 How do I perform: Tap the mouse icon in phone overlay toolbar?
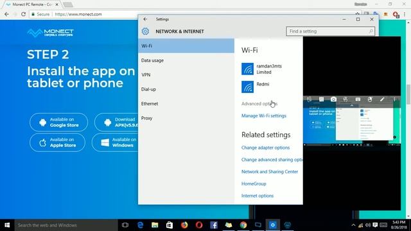pos(370,99)
